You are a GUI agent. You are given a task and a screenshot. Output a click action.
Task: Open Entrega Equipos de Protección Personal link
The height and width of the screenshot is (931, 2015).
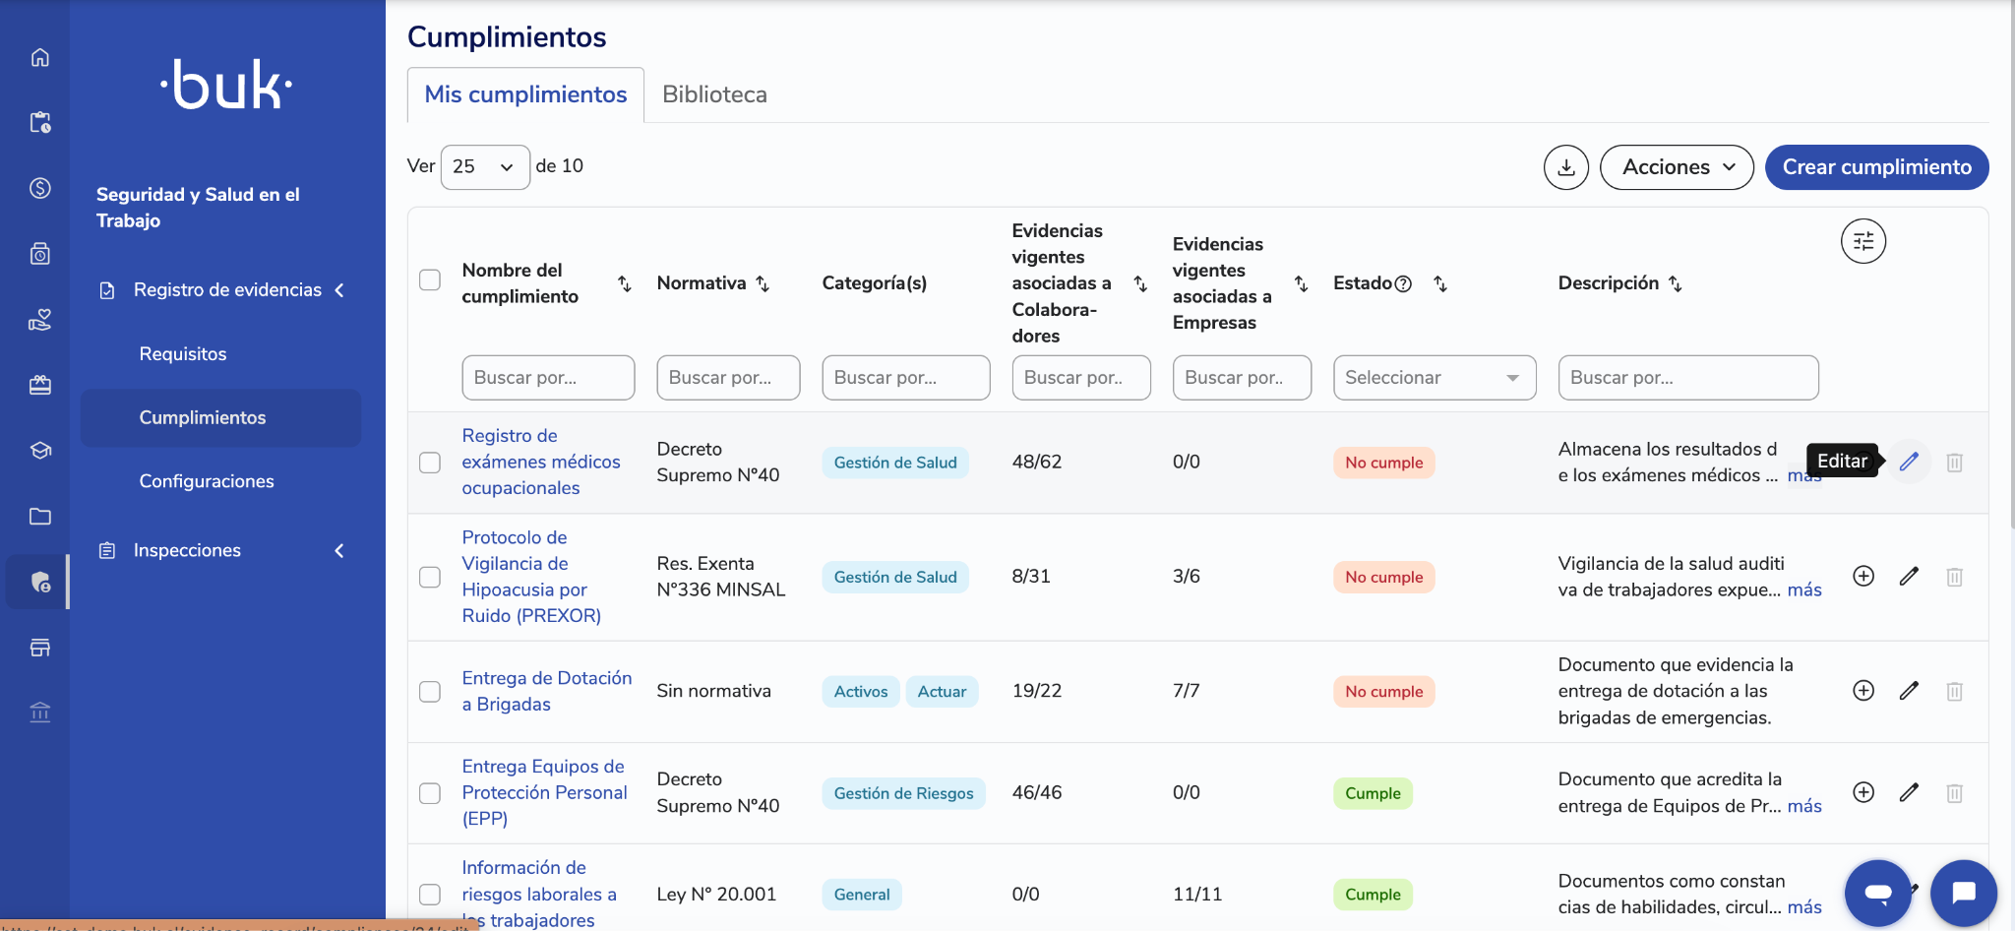tap(544, 792)
